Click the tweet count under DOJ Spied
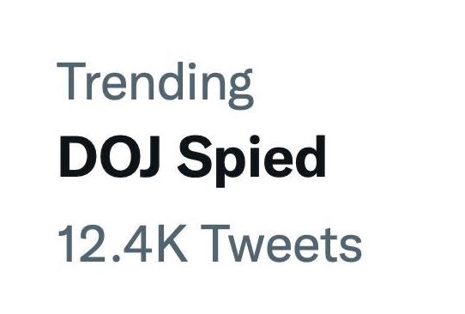This screenshot has width=465, height=314. [x=210, y=243]
